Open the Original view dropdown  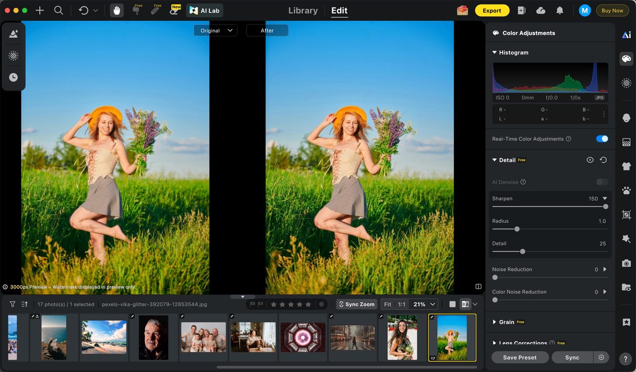(x=215, y=31)
